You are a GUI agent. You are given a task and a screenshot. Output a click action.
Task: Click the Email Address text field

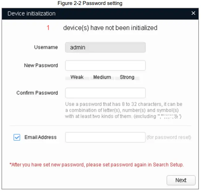coord(105,137)
